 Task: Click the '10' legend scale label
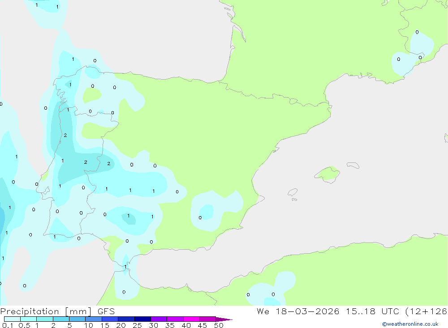89,325
